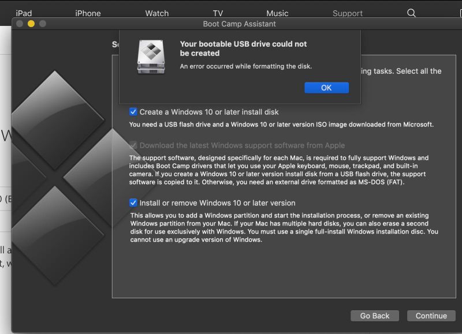The height and width of the screenshot is (334, 462).
Task: Click the Boot Camp Assistant title bar
Action: tap(238, 24)
